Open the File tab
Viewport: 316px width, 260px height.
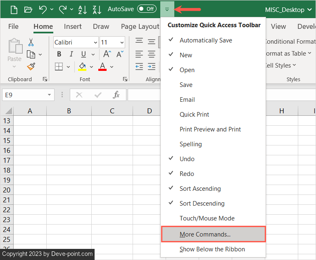coord(13,26)
